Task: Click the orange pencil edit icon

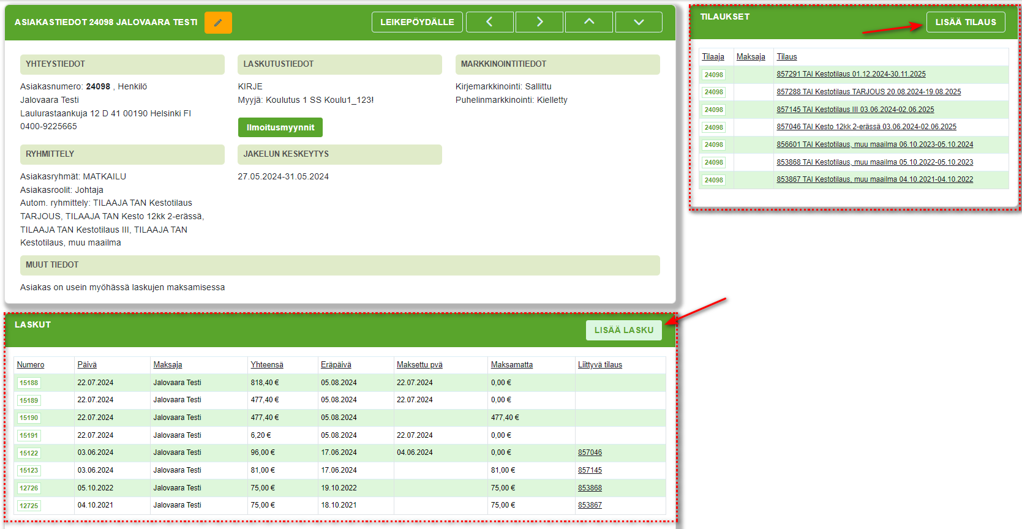Action: pos(218,23)
